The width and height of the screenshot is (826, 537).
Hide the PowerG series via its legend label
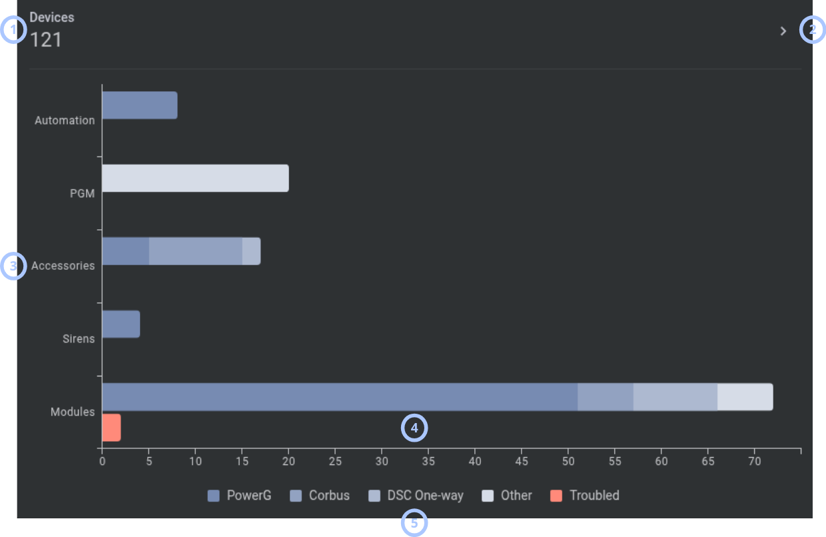tap(249, 496)
